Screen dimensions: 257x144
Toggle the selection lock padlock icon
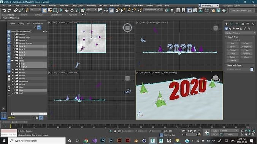[x=115, y=131]
